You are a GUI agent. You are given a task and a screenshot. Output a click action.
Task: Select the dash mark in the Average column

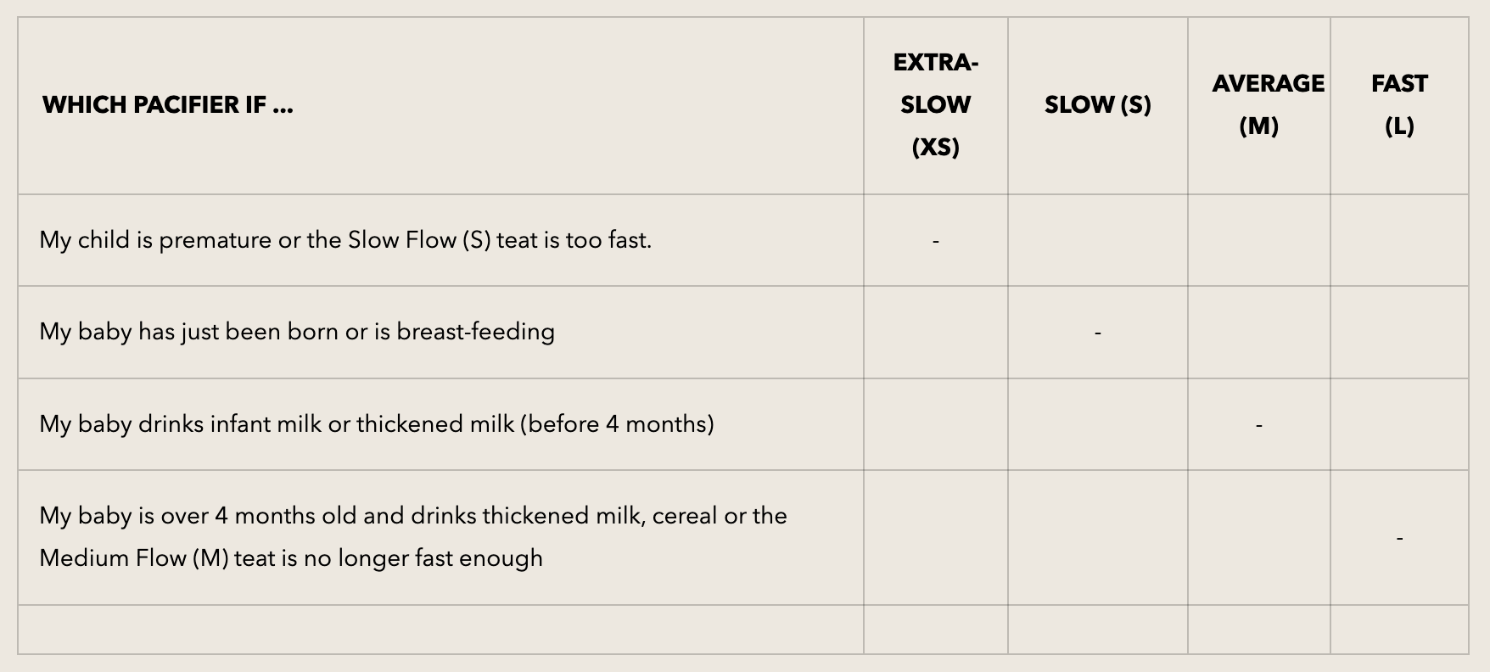click(x=1258, y=425)
